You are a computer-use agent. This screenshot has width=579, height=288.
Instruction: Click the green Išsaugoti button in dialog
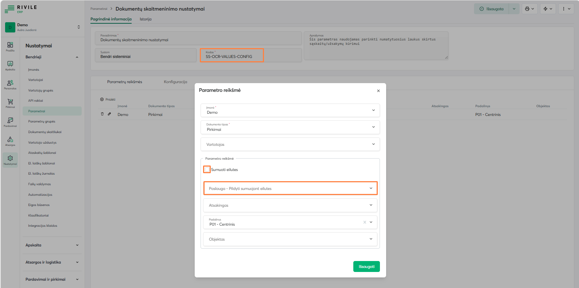[366, 266]
